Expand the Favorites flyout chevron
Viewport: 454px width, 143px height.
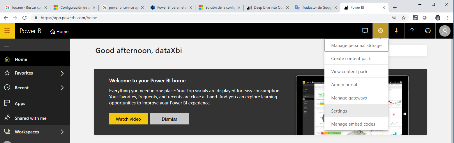(62, 73)
